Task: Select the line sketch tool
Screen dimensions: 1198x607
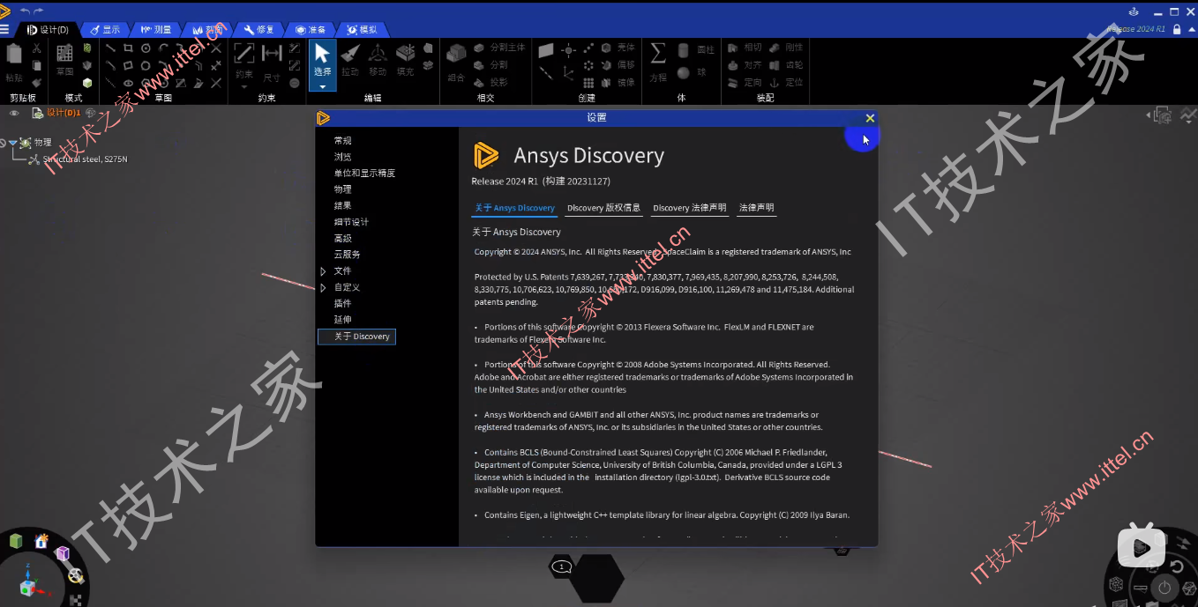Action: [110, 48]
